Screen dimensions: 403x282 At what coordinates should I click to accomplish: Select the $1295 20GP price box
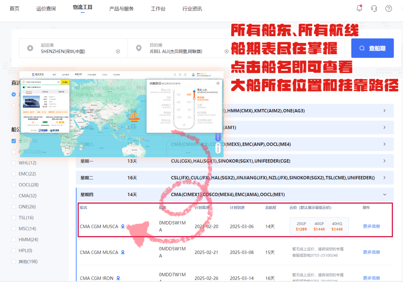301,226
